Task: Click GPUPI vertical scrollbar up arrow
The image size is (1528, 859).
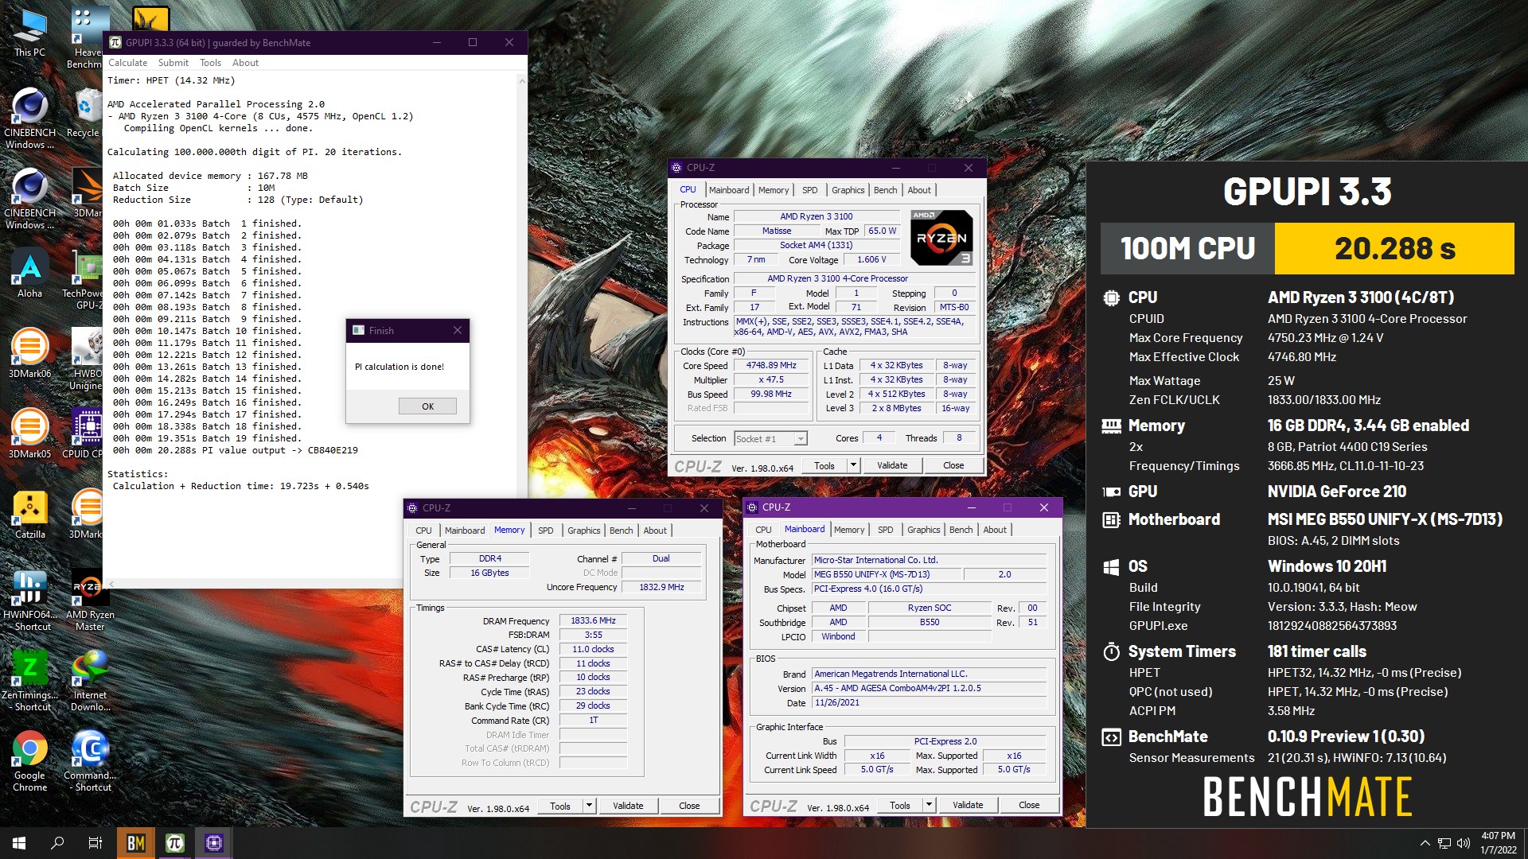Action: coord(522,80)
